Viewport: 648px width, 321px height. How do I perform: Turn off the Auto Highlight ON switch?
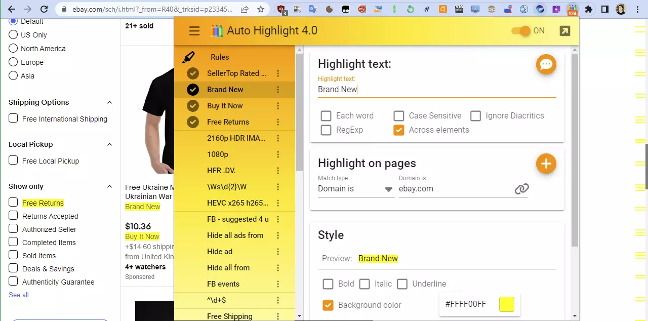521,31
